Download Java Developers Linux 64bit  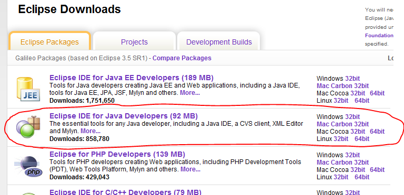click(362, 139)
